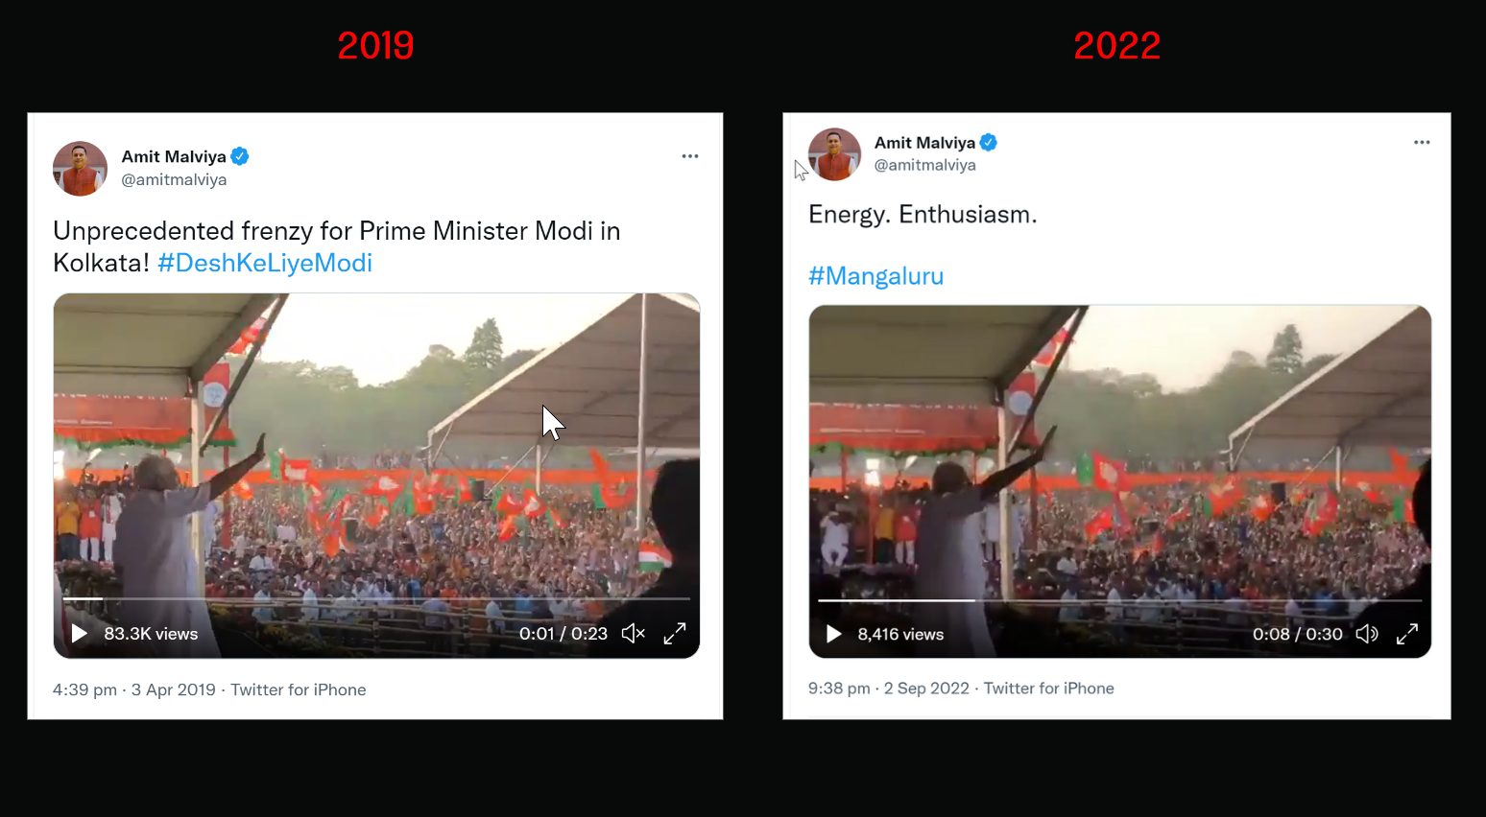Expand 2022 video to fullscreen
The height and width of the screenshot is (817, 1486).
click(1407, 634)
